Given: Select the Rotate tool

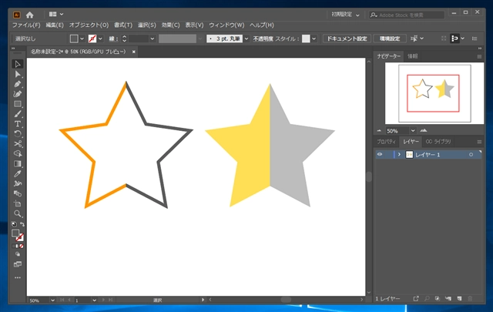Looking at the screenshot, I should (x=18, y=134).
